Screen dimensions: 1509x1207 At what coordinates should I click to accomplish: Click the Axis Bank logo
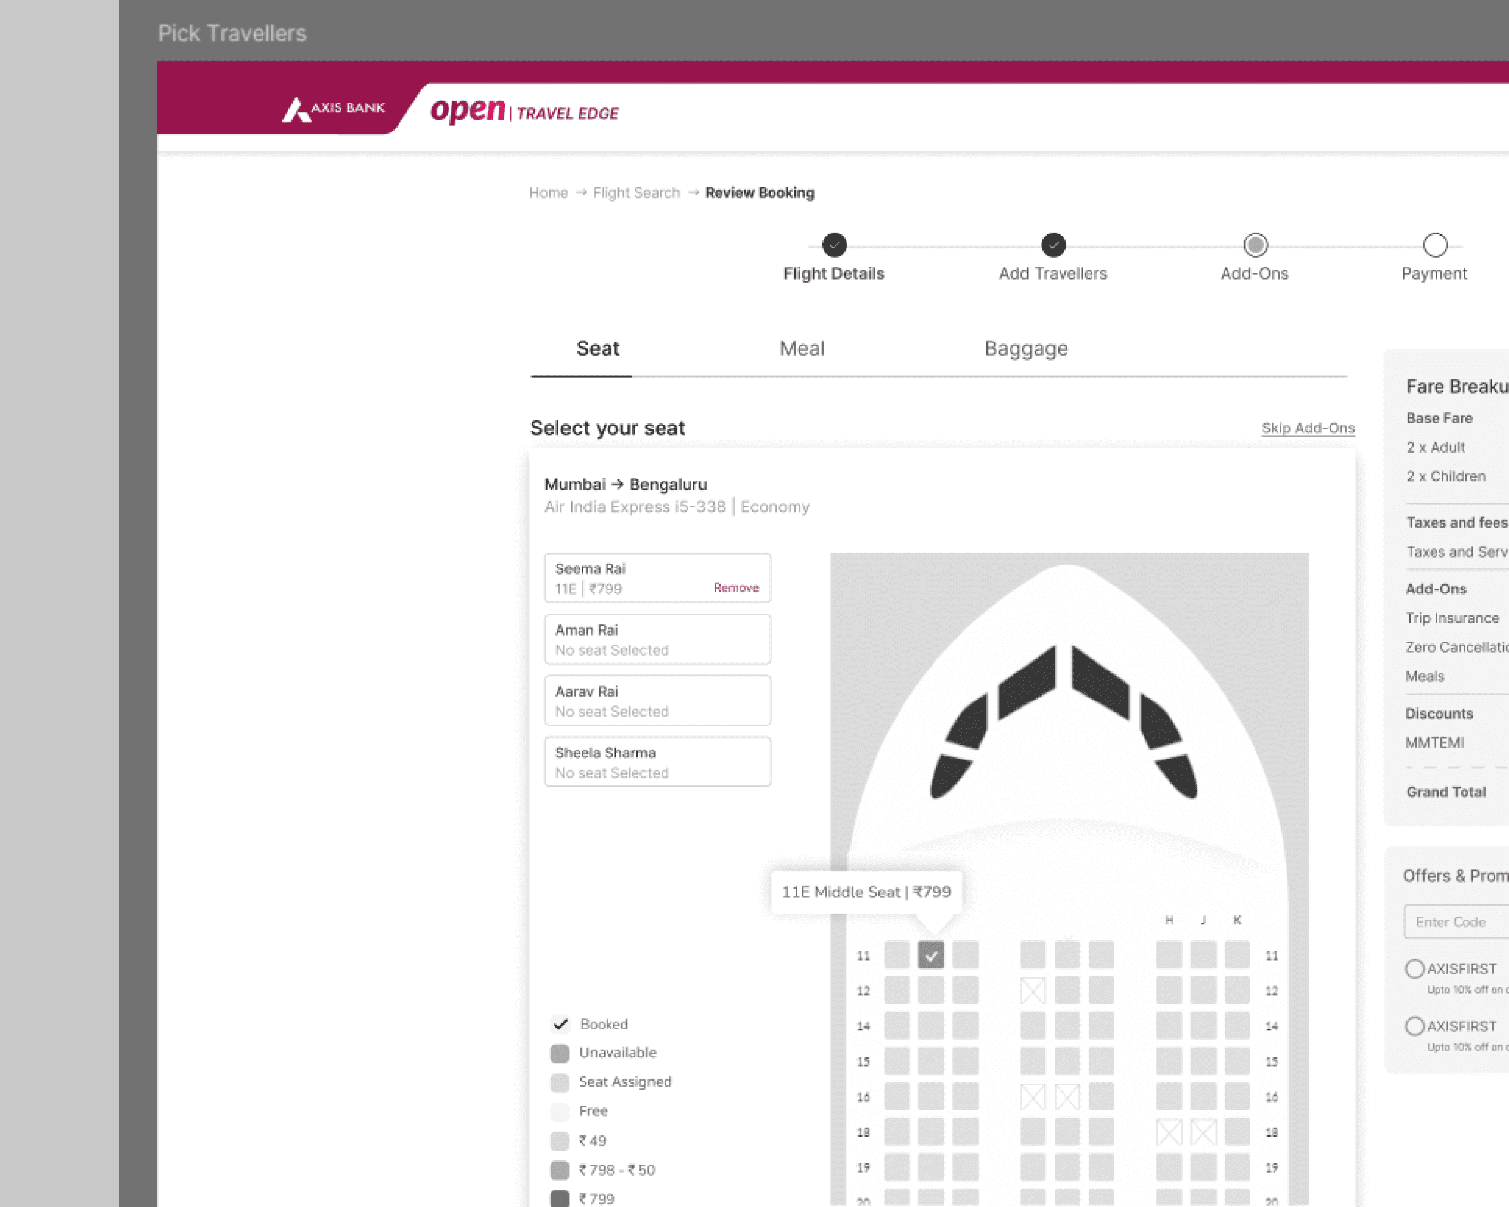tap(333, 109)
